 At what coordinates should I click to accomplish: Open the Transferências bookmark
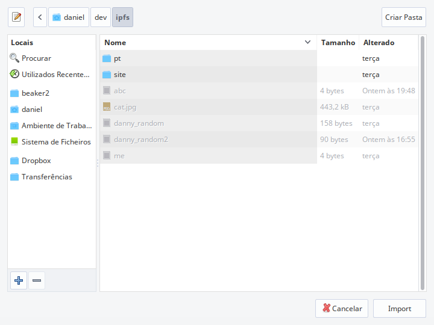[x=52, y=177]
